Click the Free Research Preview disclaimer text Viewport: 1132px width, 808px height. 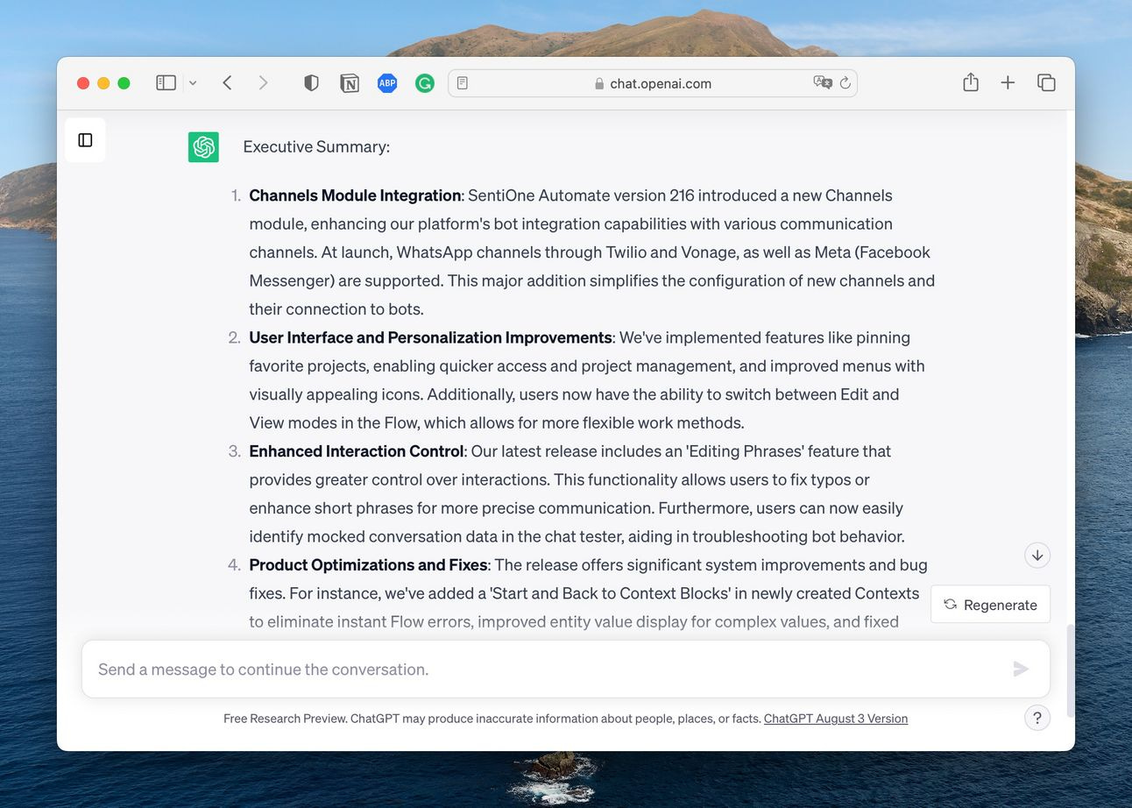click(492, 719)
